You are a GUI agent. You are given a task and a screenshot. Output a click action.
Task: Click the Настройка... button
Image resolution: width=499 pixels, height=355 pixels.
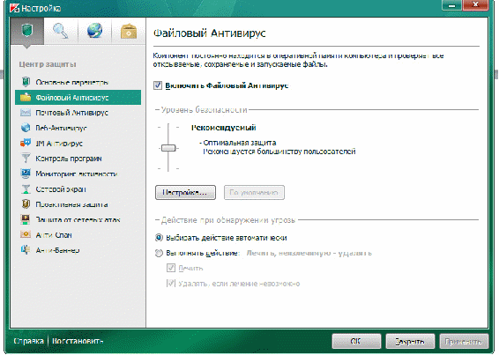(x=185, y=192)
